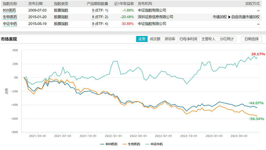View the 分红统计 tab
Screen dimensions: 266x150
227,39
